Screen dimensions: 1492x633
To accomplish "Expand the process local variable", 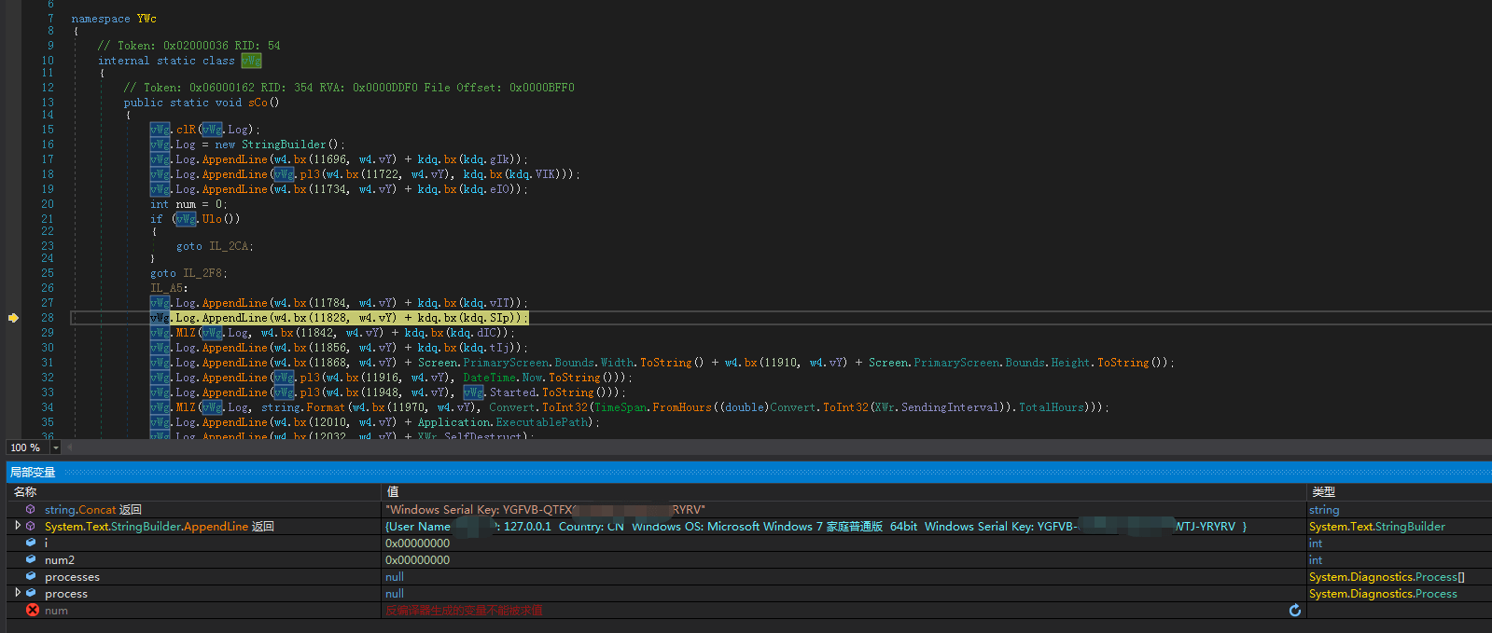I will 18,593.
